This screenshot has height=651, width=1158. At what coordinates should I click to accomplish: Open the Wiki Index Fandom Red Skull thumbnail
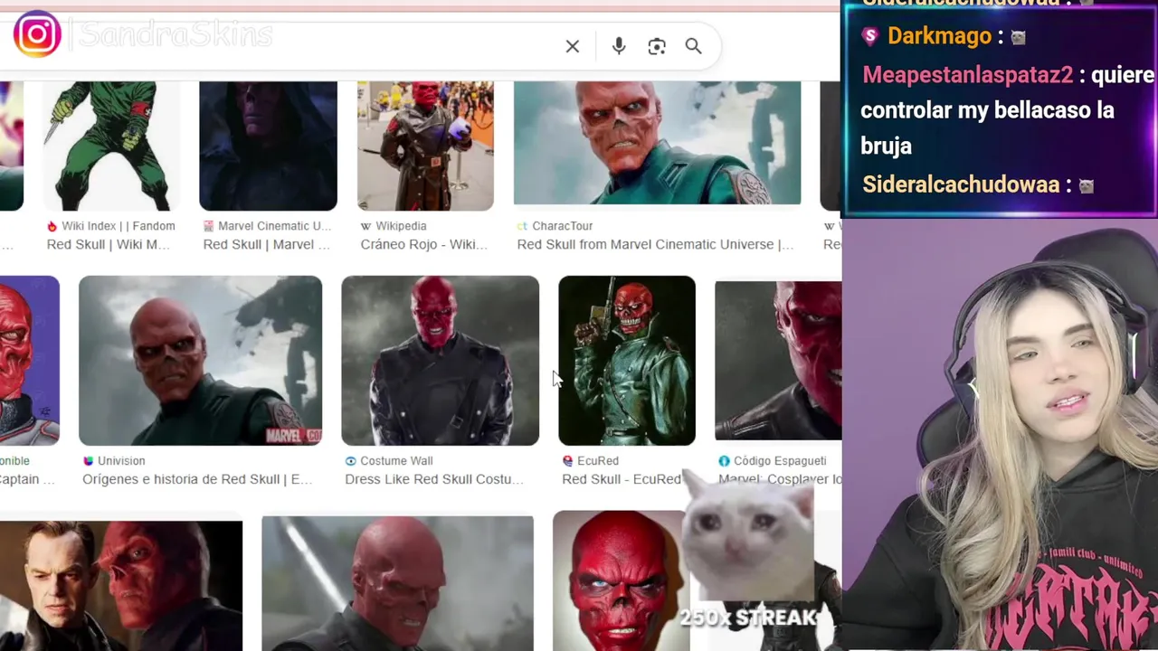(111, 146)
